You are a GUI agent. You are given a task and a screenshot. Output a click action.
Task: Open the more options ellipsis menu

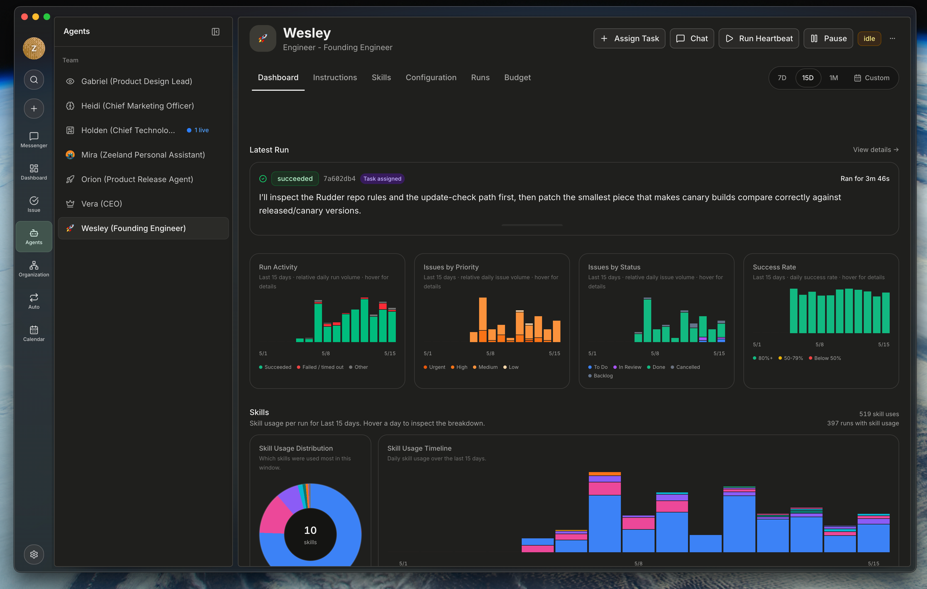tap(892, 38)
